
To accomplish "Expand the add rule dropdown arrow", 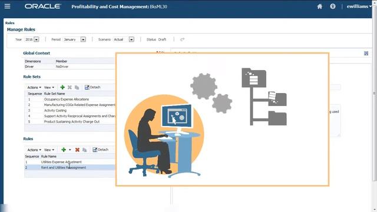I will point(70,150).
